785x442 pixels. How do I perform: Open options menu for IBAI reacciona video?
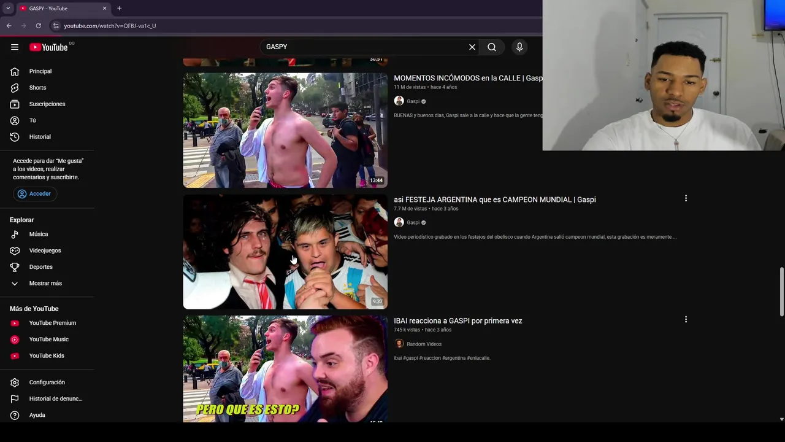tap(686, 319)
